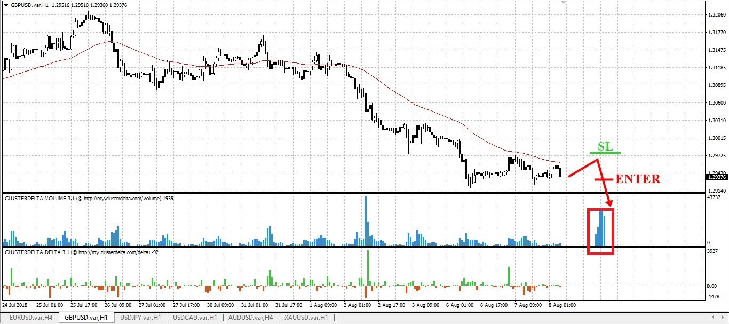Click the current price label 1.29376
729x324 pixels.
tap(715, 177)
